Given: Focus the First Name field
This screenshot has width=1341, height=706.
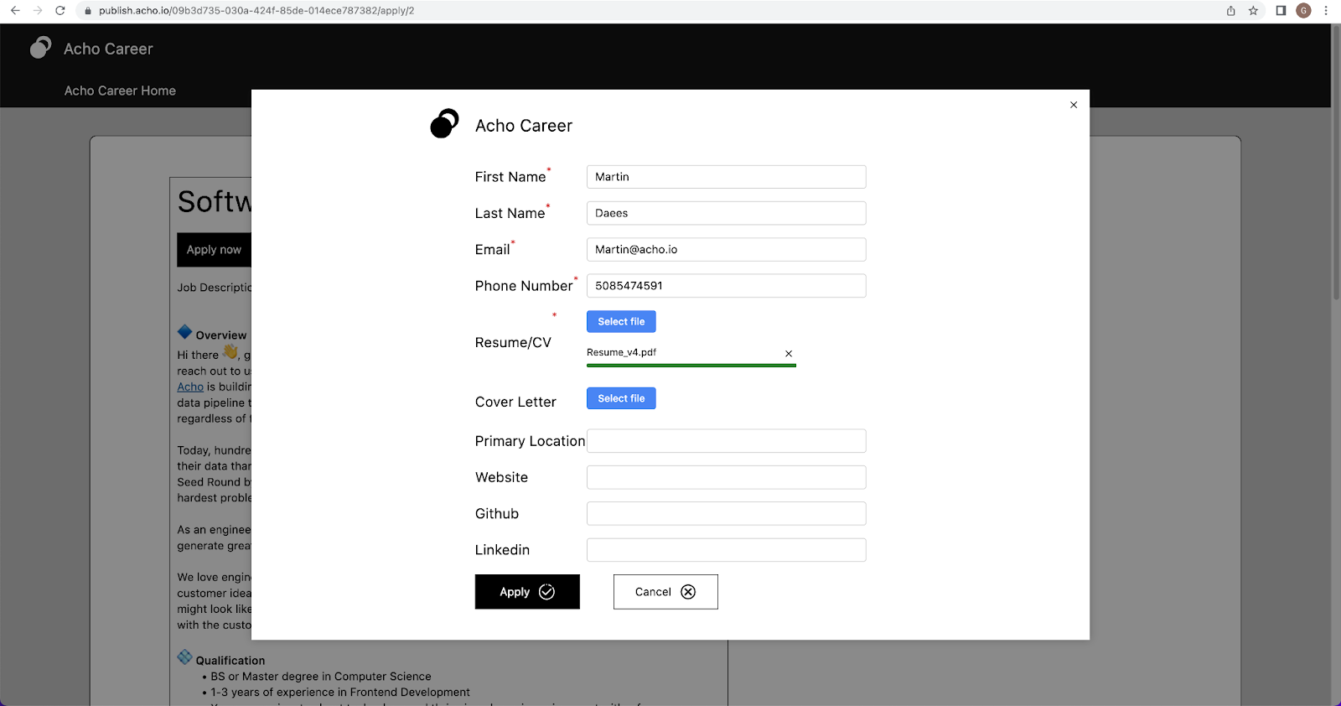Looking at the screenshot, I should tap(726, 177).
